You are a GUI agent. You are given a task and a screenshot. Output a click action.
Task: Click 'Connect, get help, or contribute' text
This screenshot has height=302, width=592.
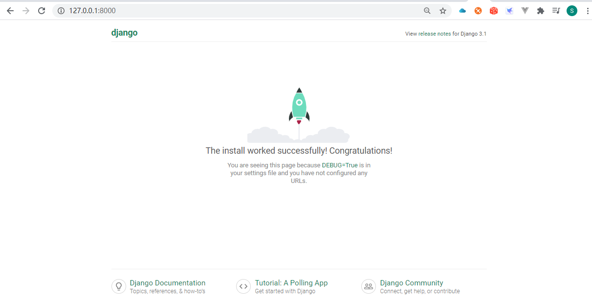point(420,291)
